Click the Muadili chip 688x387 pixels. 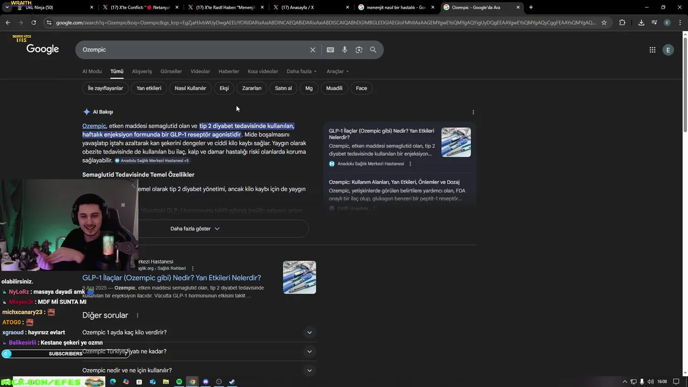point(334,88)
